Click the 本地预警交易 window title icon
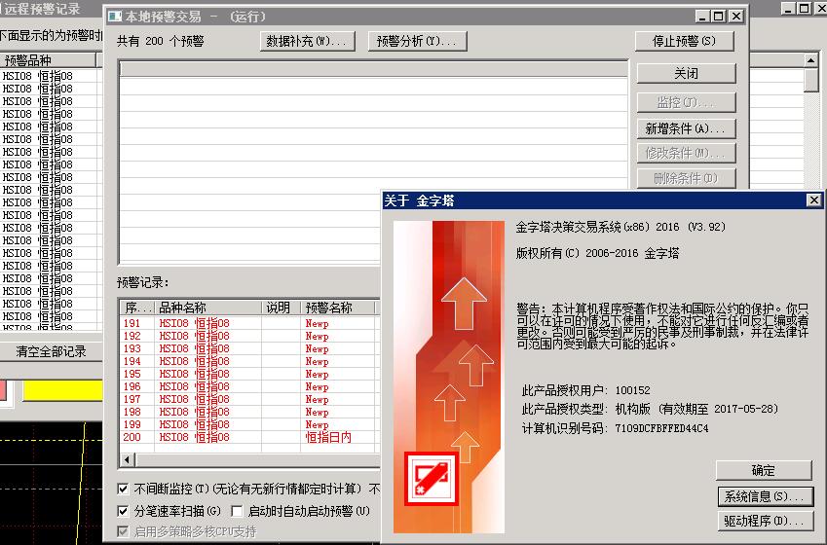The height and width of the screenshot is (545, 827). point(114,17)
